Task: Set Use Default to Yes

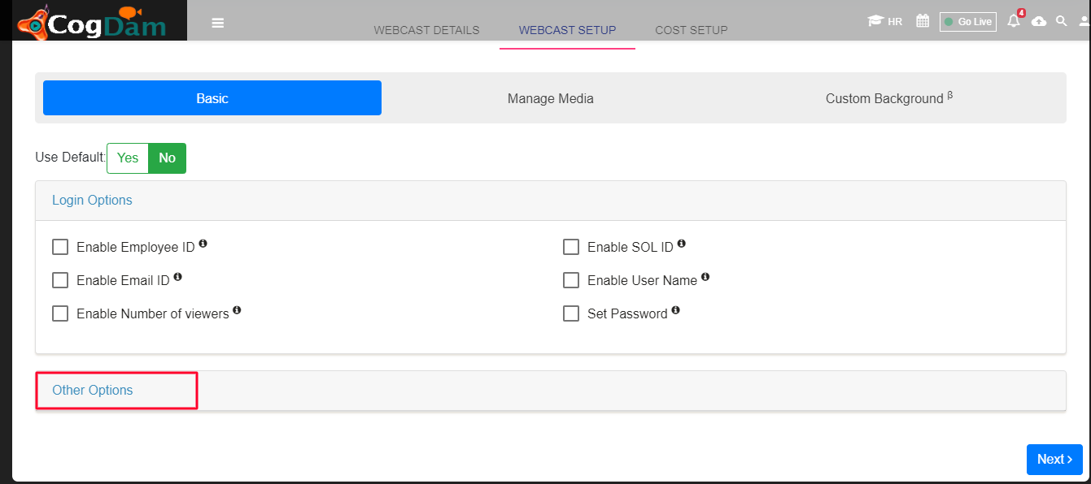Action: pyautogui.click(x=128, y=158)
